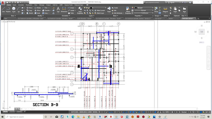212x119 pixels.
Task: Toggle MODEL space in status bar
Action: click(x=95, y=112)
